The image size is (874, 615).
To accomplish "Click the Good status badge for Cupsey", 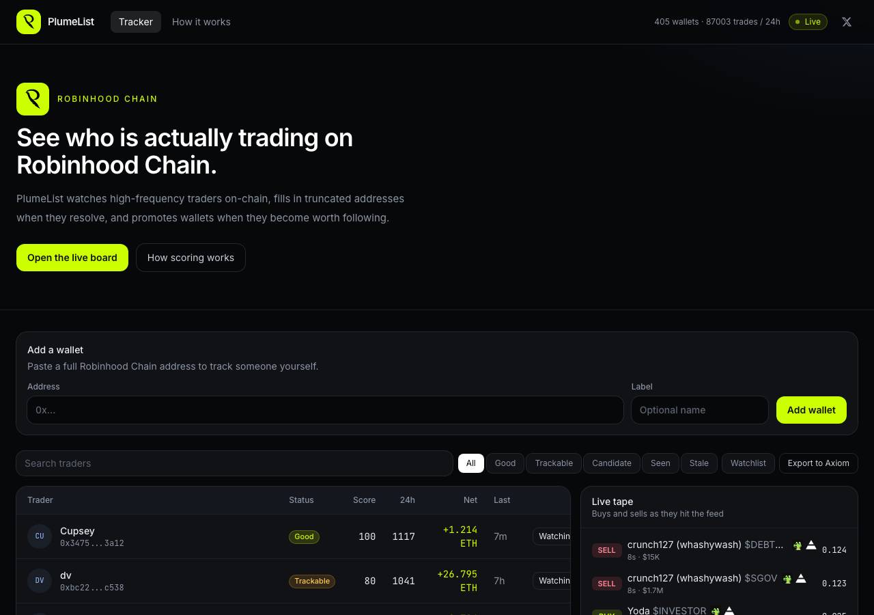I will click(304, 536).
